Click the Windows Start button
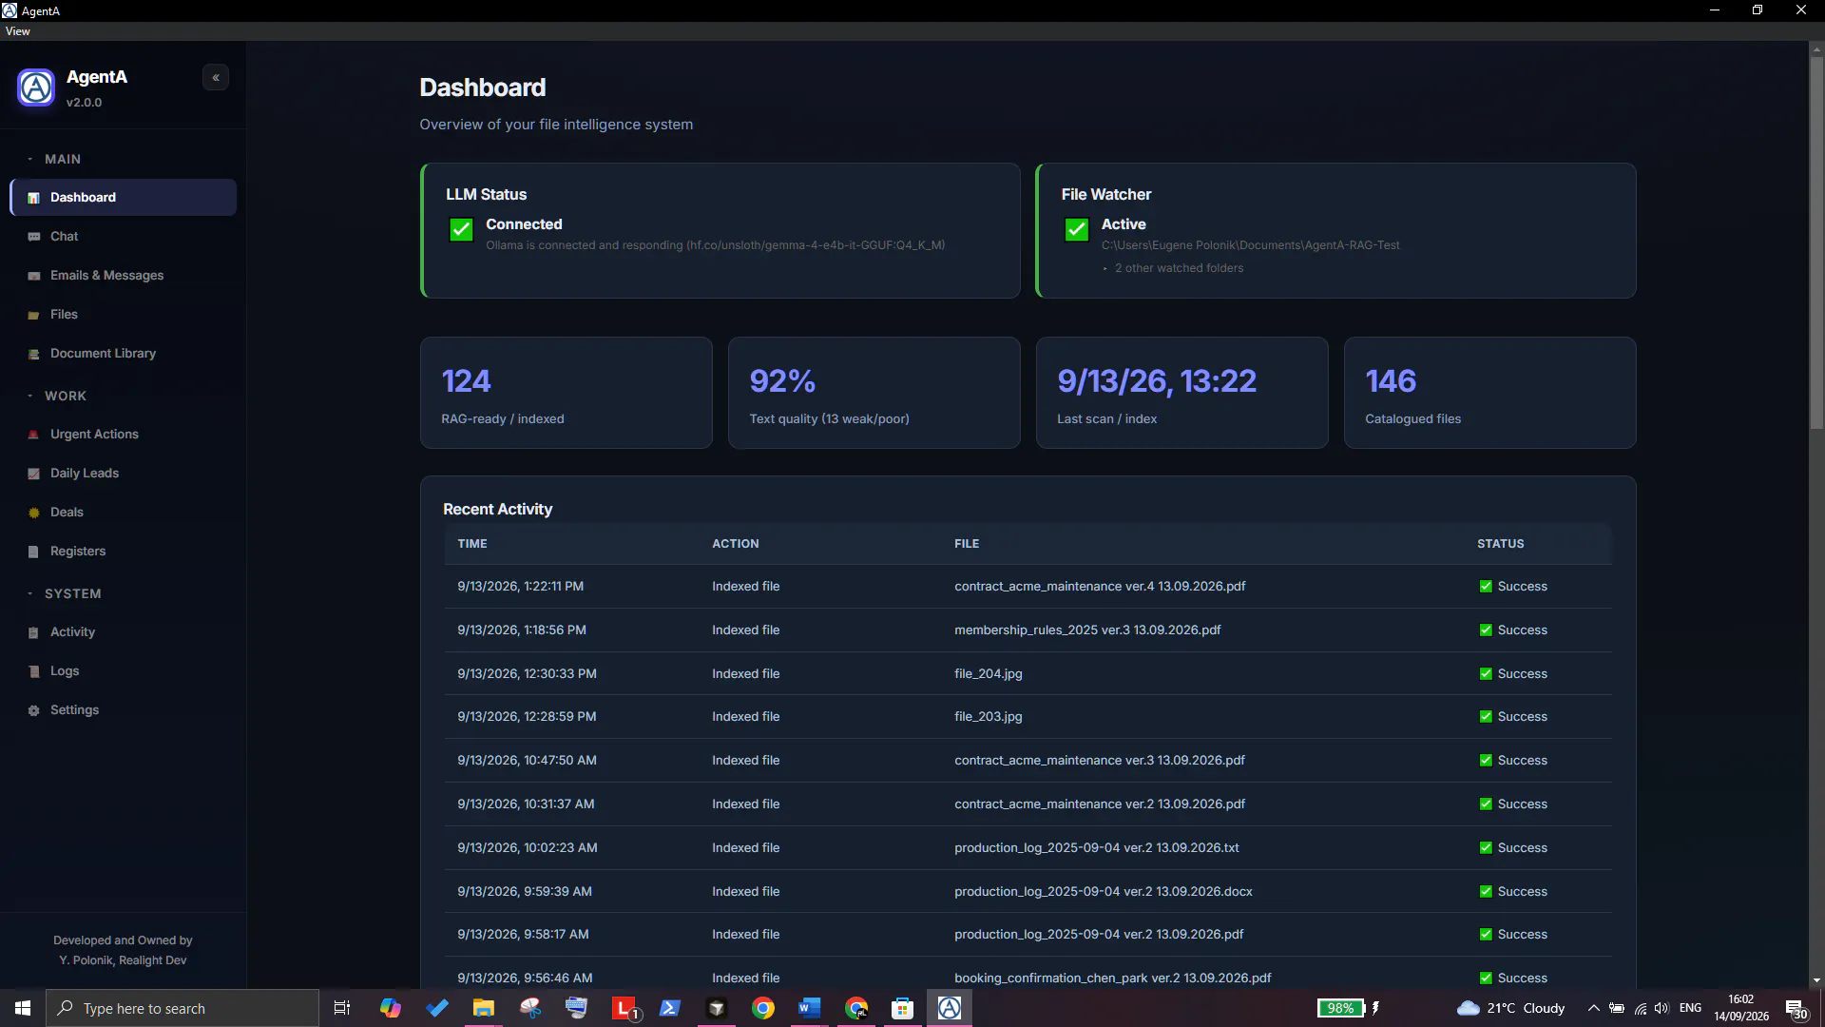This screenshot has height=1027, width=1825. (23, 1008)
